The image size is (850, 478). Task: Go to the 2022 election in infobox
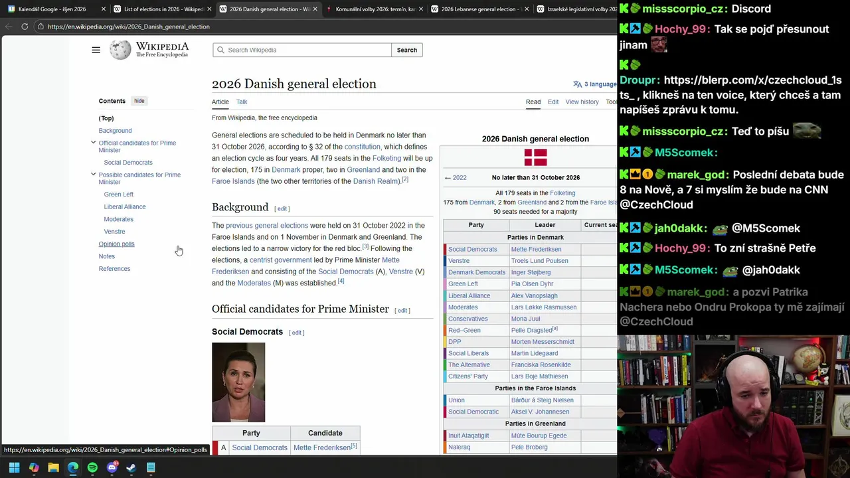[x=456, y=178]
